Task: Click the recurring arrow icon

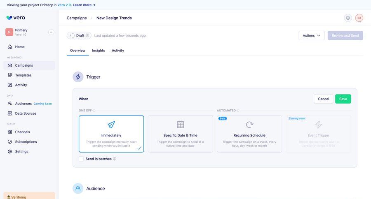Action: [x=249, y=125]
